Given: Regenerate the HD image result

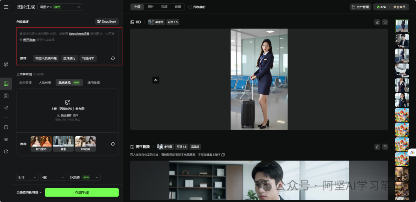Looking at the screenshot, I should (385, 22).
